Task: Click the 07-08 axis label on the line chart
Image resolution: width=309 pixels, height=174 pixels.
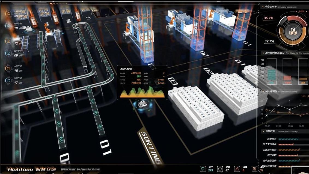Action: [x=279, y=126]
